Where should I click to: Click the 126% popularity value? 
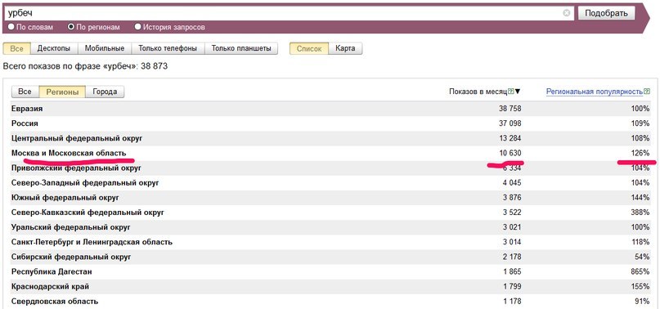(641, 153)
